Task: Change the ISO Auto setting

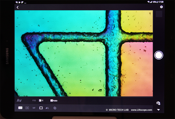Action: tap(54, 101)
